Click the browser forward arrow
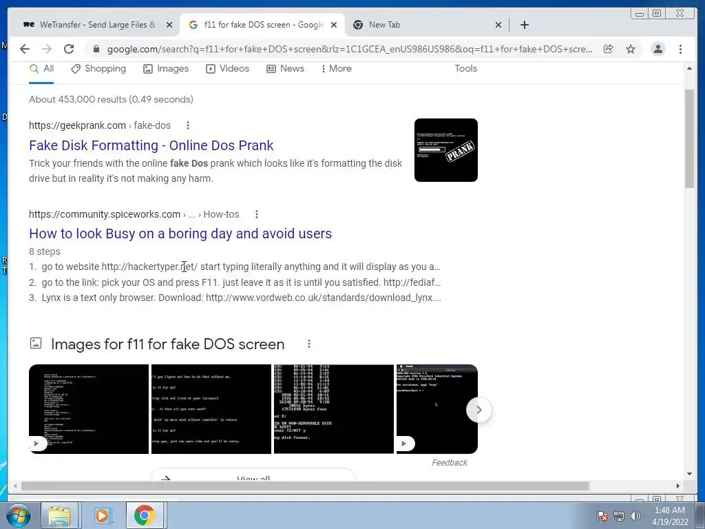The height and width of the screenshot is (529, 705). click(x=47, y=49)
